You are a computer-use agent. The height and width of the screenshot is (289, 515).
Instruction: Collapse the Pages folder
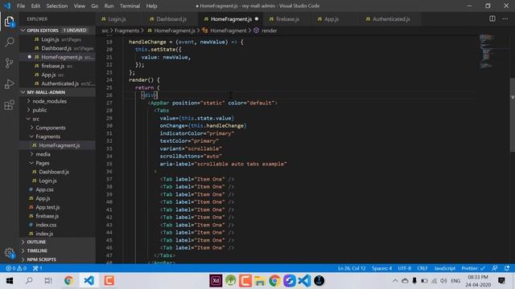coord(32,163)
